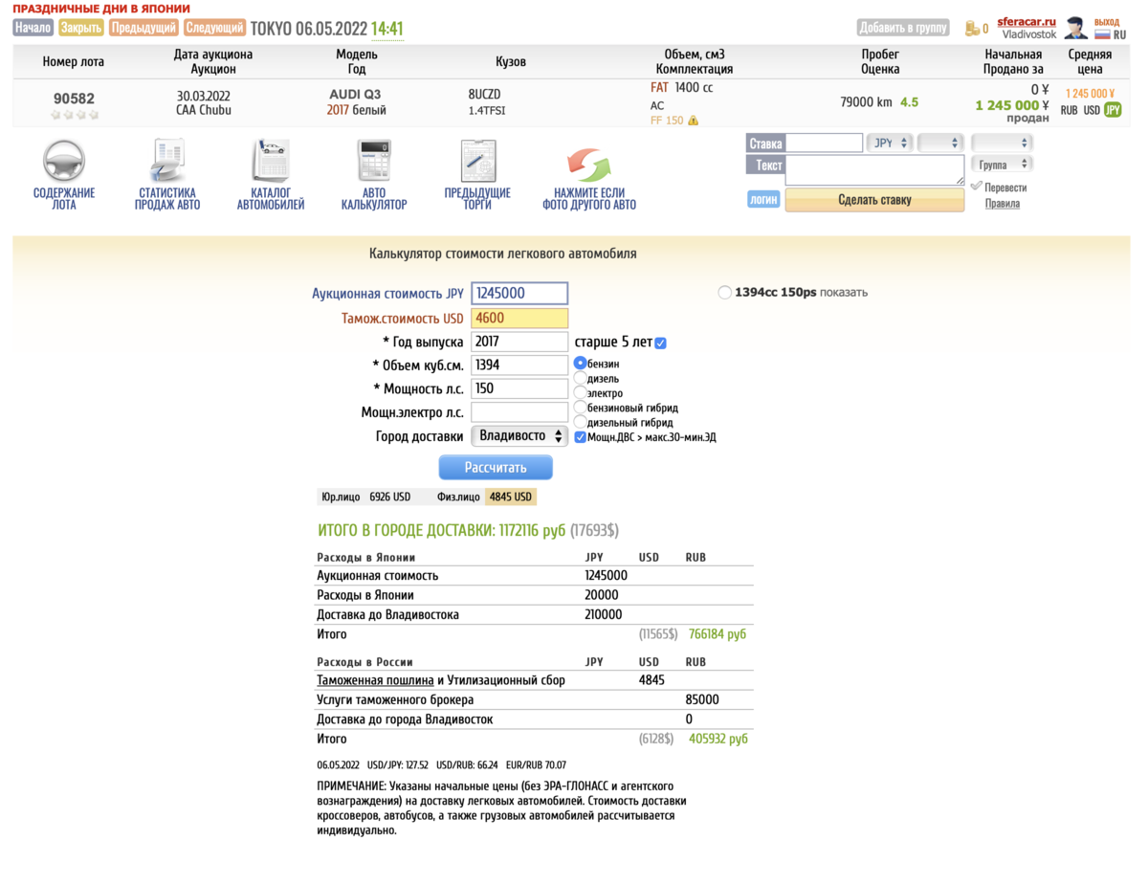Screen dimensions: 1148x885
Task: Switch average price to JPY
Action: point(1113,110)
